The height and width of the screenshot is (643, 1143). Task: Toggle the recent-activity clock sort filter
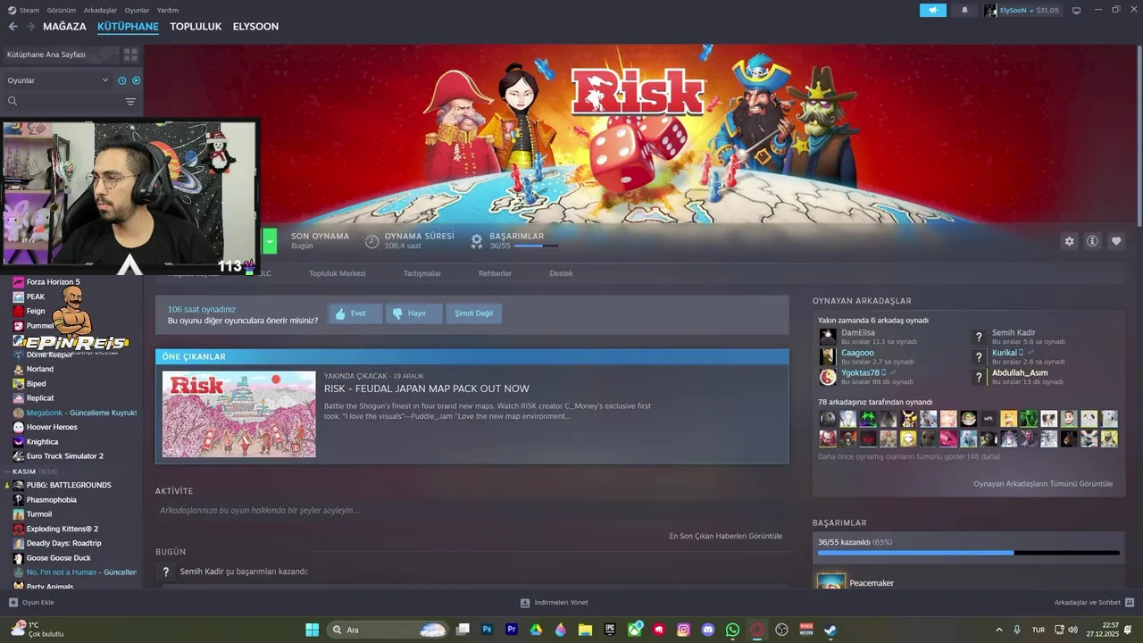(x=122, y=80)
